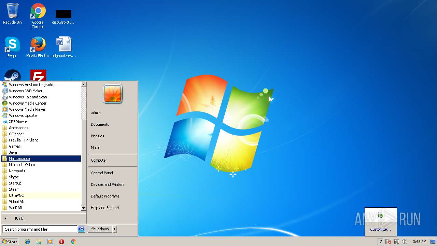Open the admin user folder
This screenshot has width=437, height=246.
[x=113, y=113]
